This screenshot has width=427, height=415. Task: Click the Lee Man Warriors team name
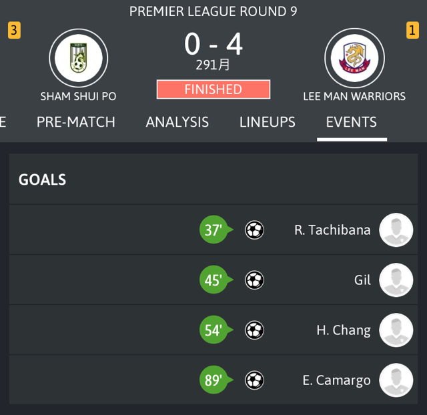(x=354, y=96)
